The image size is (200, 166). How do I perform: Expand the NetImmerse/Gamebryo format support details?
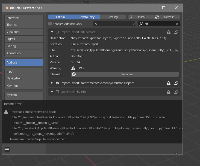pyautogui.click(x=52, y=83)
